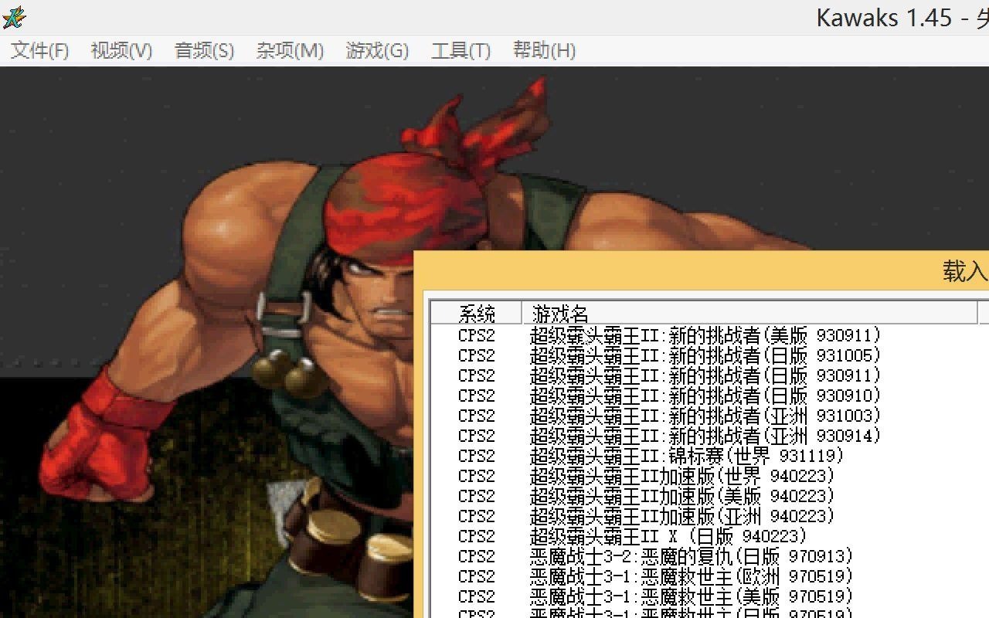The height and width of the screenshot is (618, 989).
Task: Select 超级霸头霸王II:新的挑战者(日版 931005)
Action: pos(705,355)
